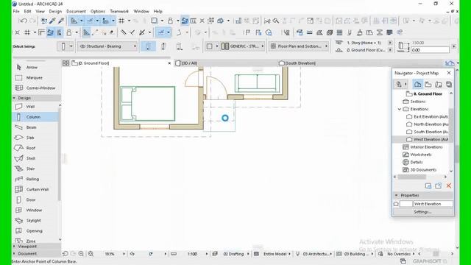Pick the Beam tool
Viewport: 471px width, 265px height.
pos(31,127)
